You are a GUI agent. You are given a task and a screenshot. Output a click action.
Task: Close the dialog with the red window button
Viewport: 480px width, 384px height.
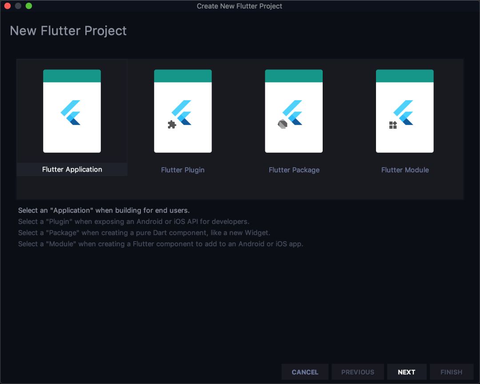click(x=8, y=6)
